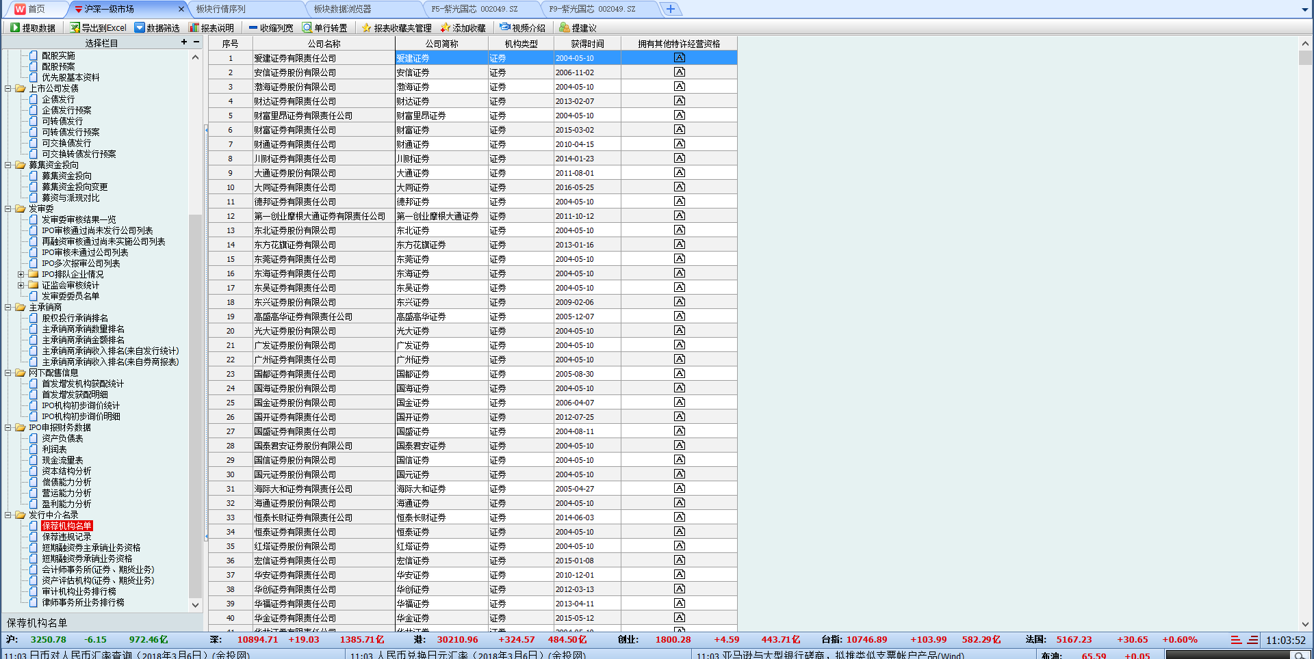Open 股权投行承销排名 report

click(75, 318)
